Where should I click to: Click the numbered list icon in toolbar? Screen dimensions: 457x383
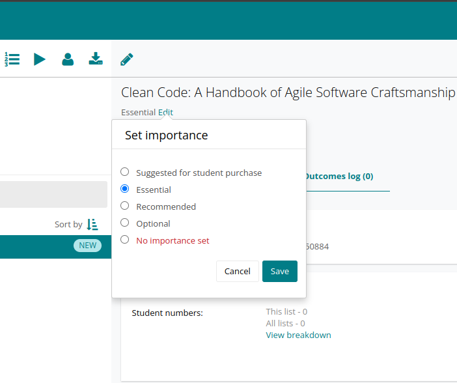12,59
